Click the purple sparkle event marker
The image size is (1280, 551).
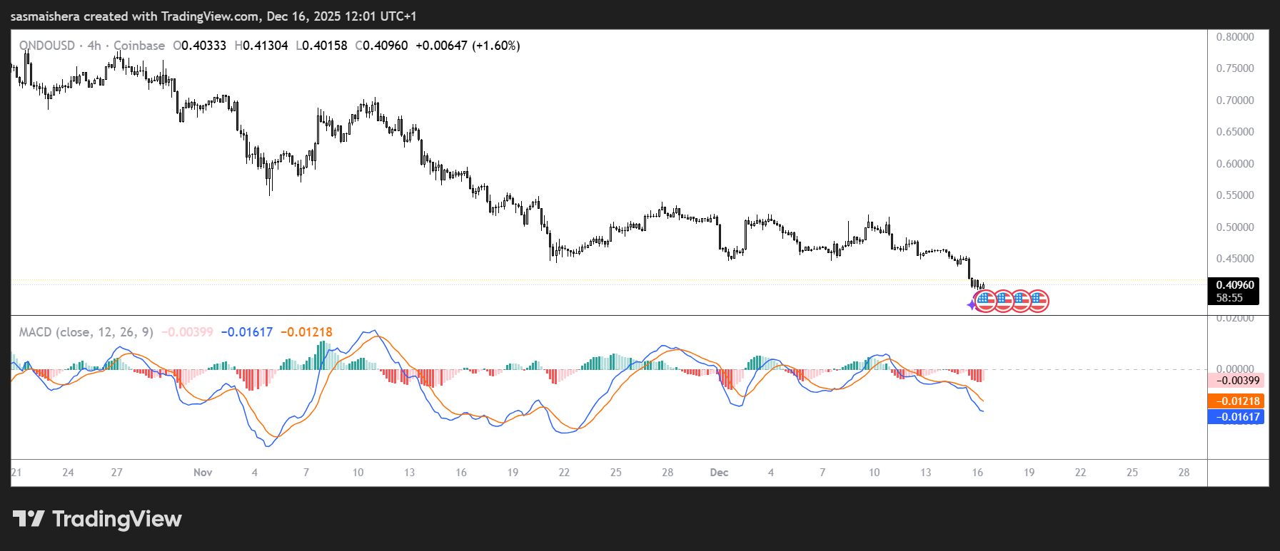pyautogui.click(x=972, y=305)
